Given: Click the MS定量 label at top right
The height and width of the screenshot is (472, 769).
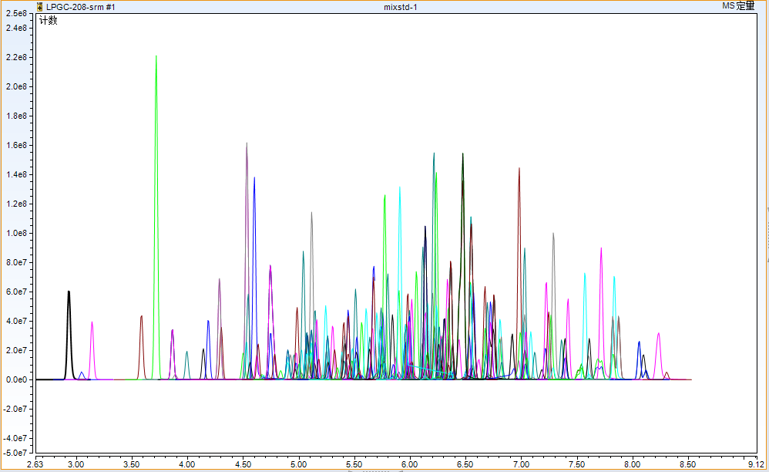Looking at the screenshot, I should click(738, 6).
